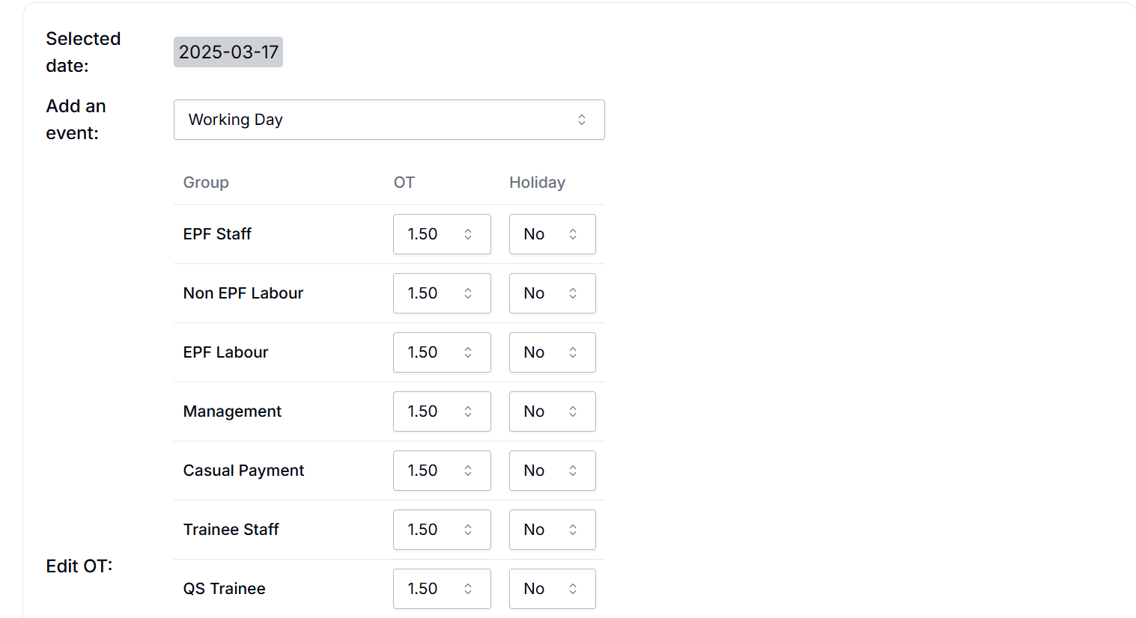This screenshot has height=618, width=1136.
Task: Expand the Casual Payment OT dropdown
Action: point(442,471)
